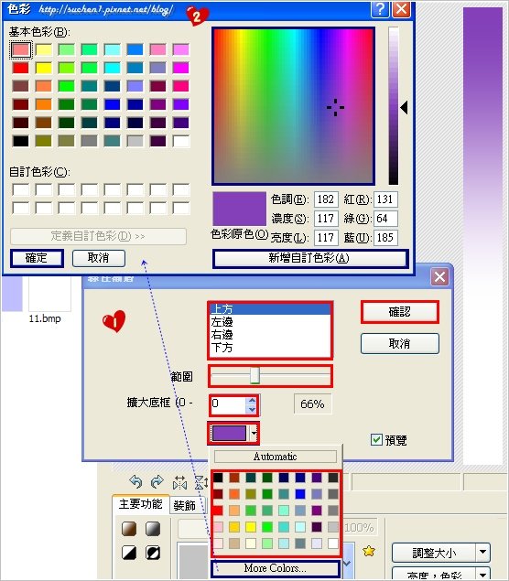Select the grayscale gradient effect icon

(153, 529)
